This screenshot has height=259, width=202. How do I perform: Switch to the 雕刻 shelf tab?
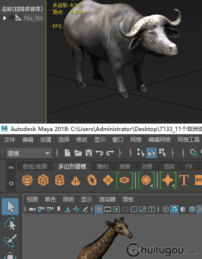coord(102,166)
